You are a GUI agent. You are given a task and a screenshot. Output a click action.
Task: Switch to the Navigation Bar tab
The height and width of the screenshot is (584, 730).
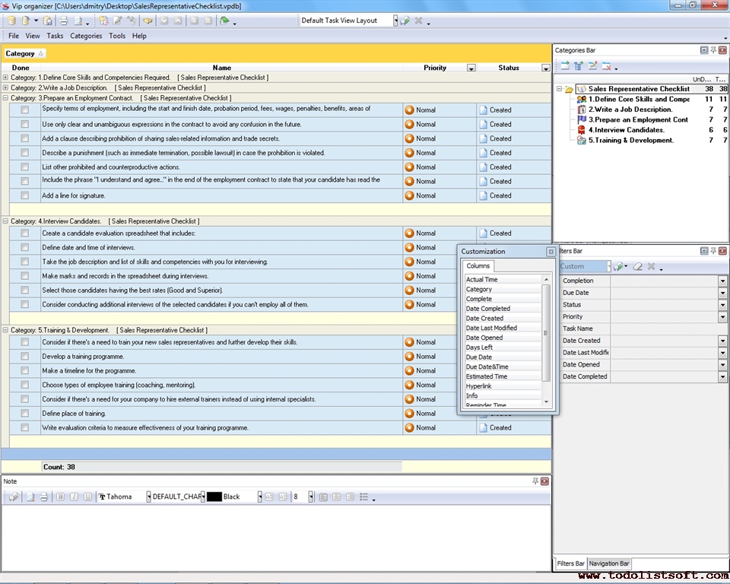pos(609,563)
